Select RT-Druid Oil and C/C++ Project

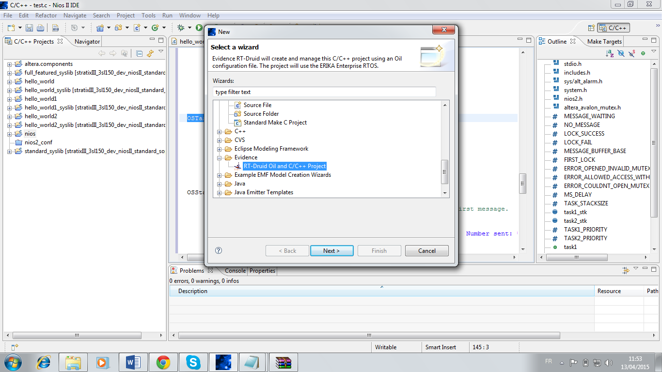point(284,166)
